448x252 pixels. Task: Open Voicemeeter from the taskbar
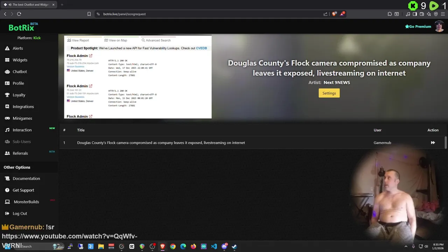[x=111, y=246]
